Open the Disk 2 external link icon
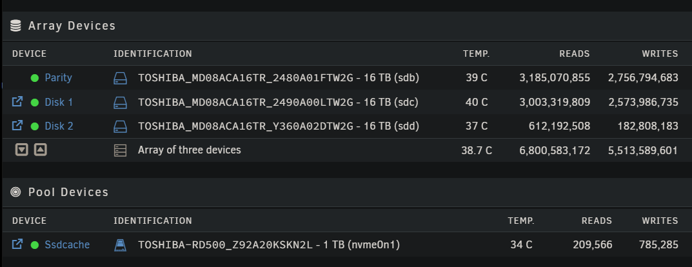The width and height of the screenshot is (692, 267). pyautogui.click(x=18, y=126)
